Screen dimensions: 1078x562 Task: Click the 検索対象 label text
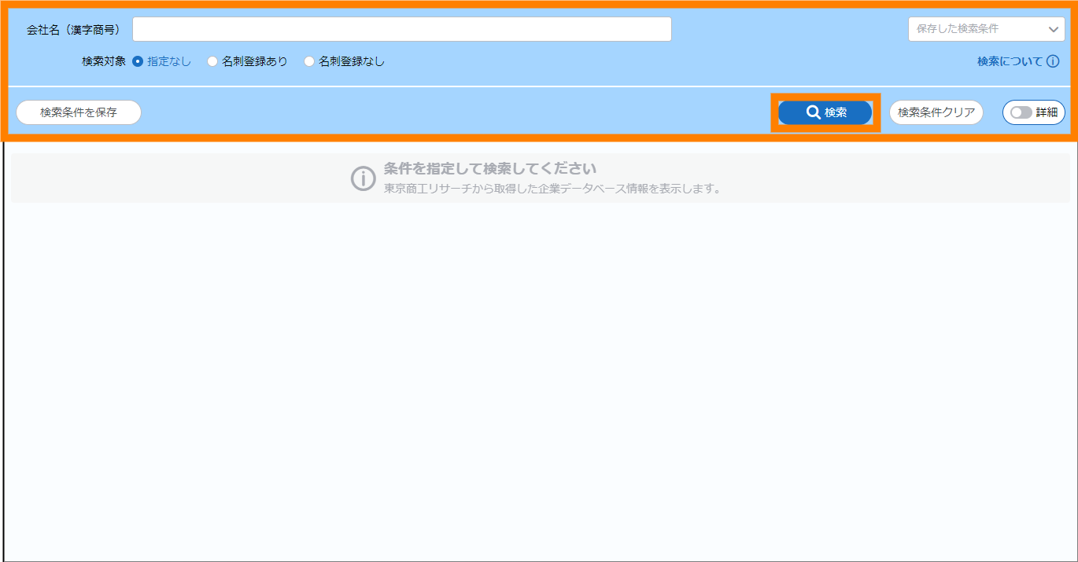point(103,61)
